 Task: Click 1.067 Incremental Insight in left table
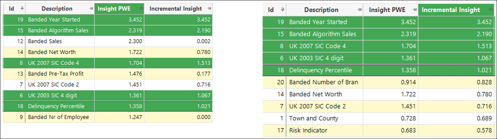pyautogui.click(x=203, y=95)
